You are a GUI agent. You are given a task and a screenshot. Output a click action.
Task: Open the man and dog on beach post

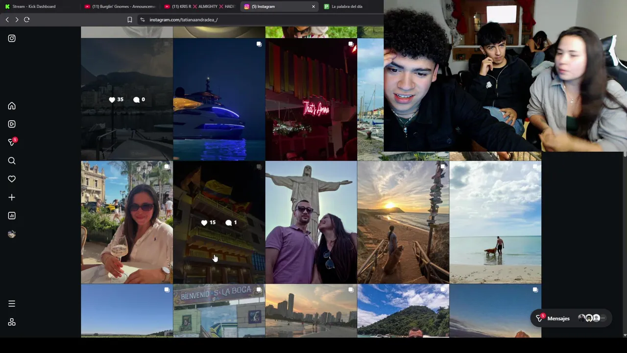coord(495,223)
